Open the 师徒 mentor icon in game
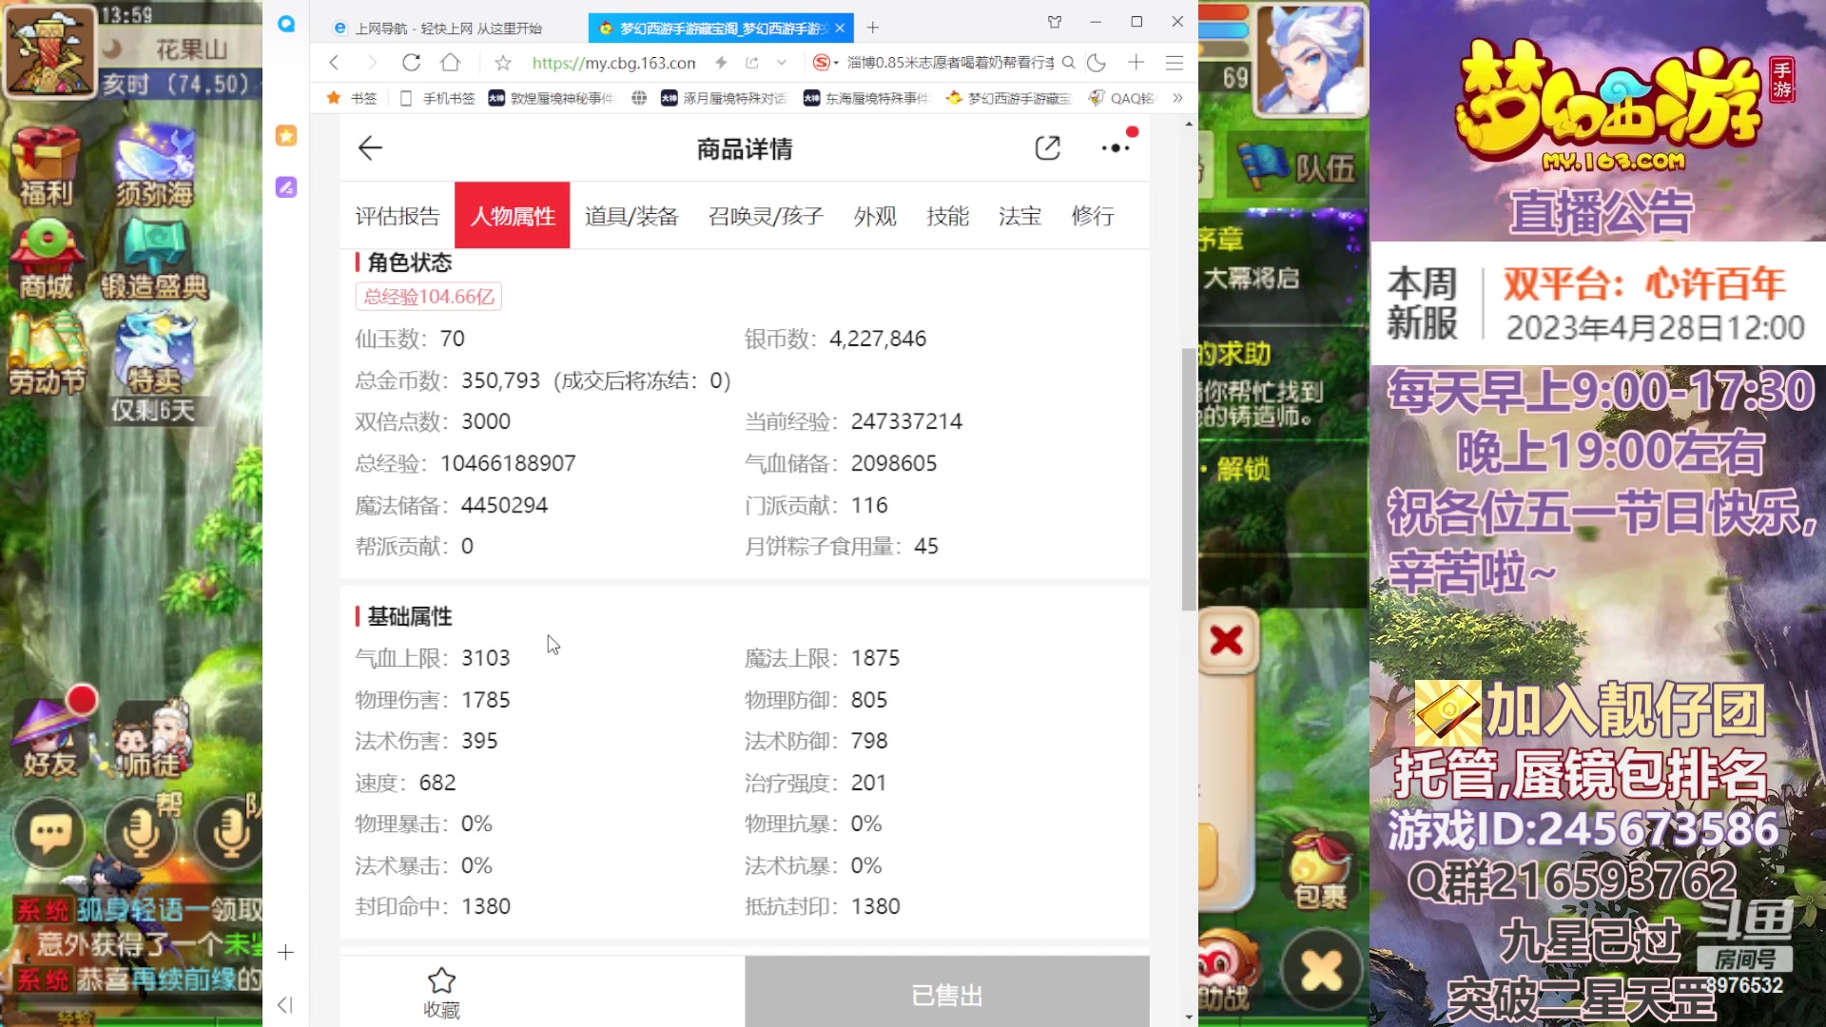This screenshot has height=1027, width=1826. click(x=152, y=740)
